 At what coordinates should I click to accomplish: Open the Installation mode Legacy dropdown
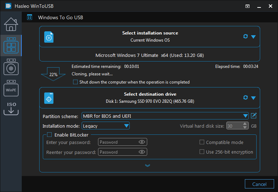click(x=105, y=126)
